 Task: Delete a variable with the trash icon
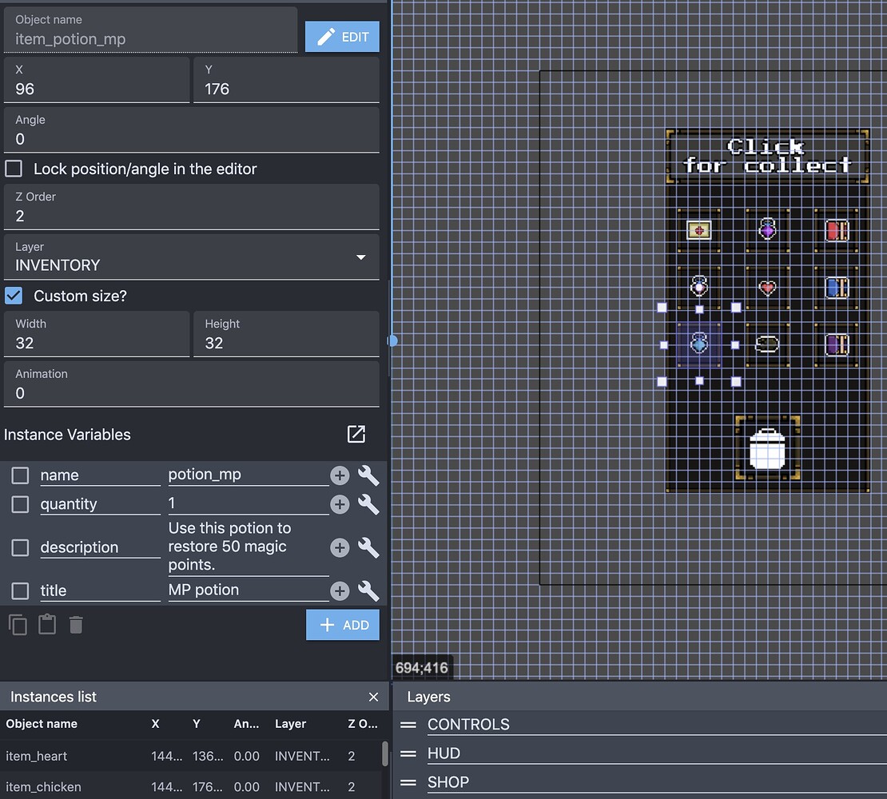coord(75,624)
